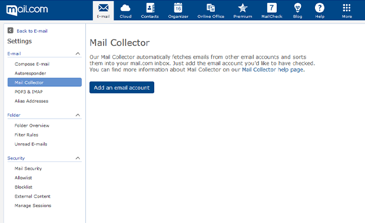365x223 pixels.
Task: Click the E-mail section heading
Action: [x=14, y=53]
